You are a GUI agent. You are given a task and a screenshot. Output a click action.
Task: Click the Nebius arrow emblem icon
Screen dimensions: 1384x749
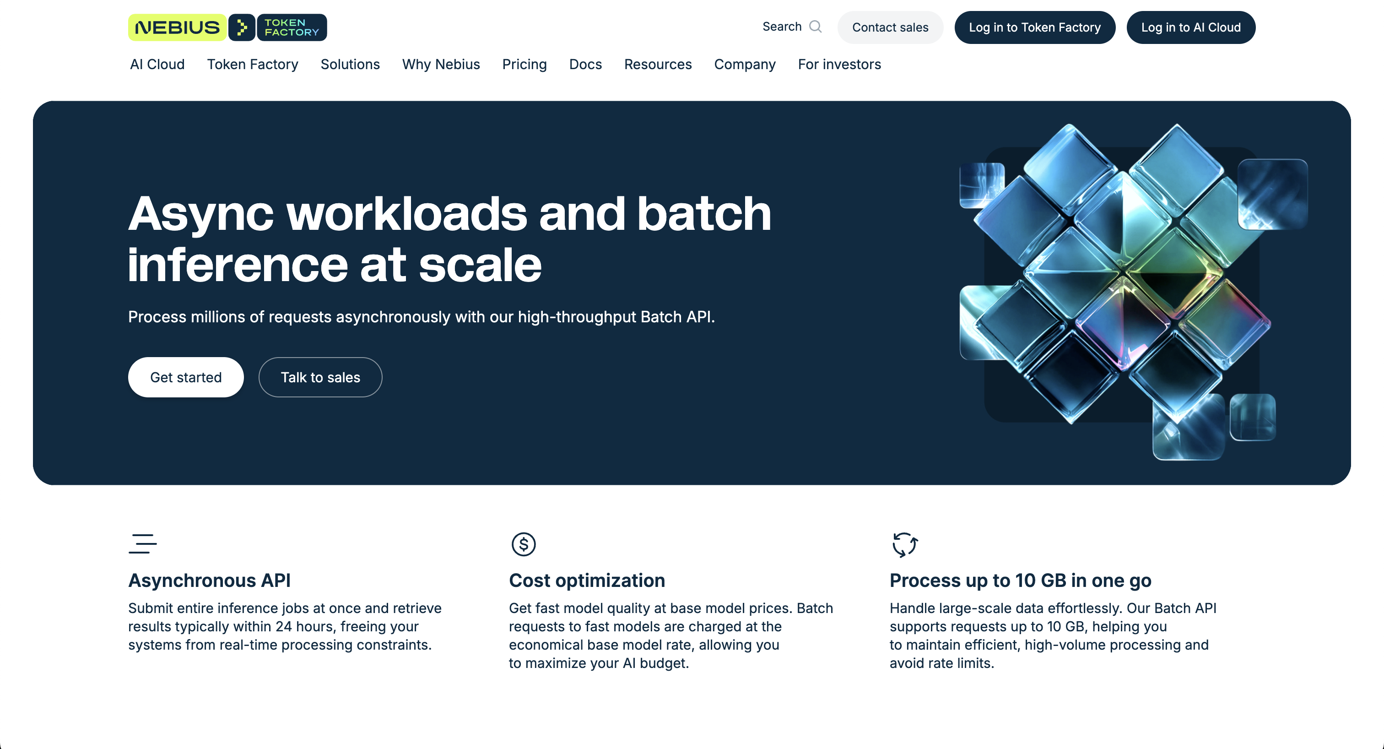[x=242, y=27]
